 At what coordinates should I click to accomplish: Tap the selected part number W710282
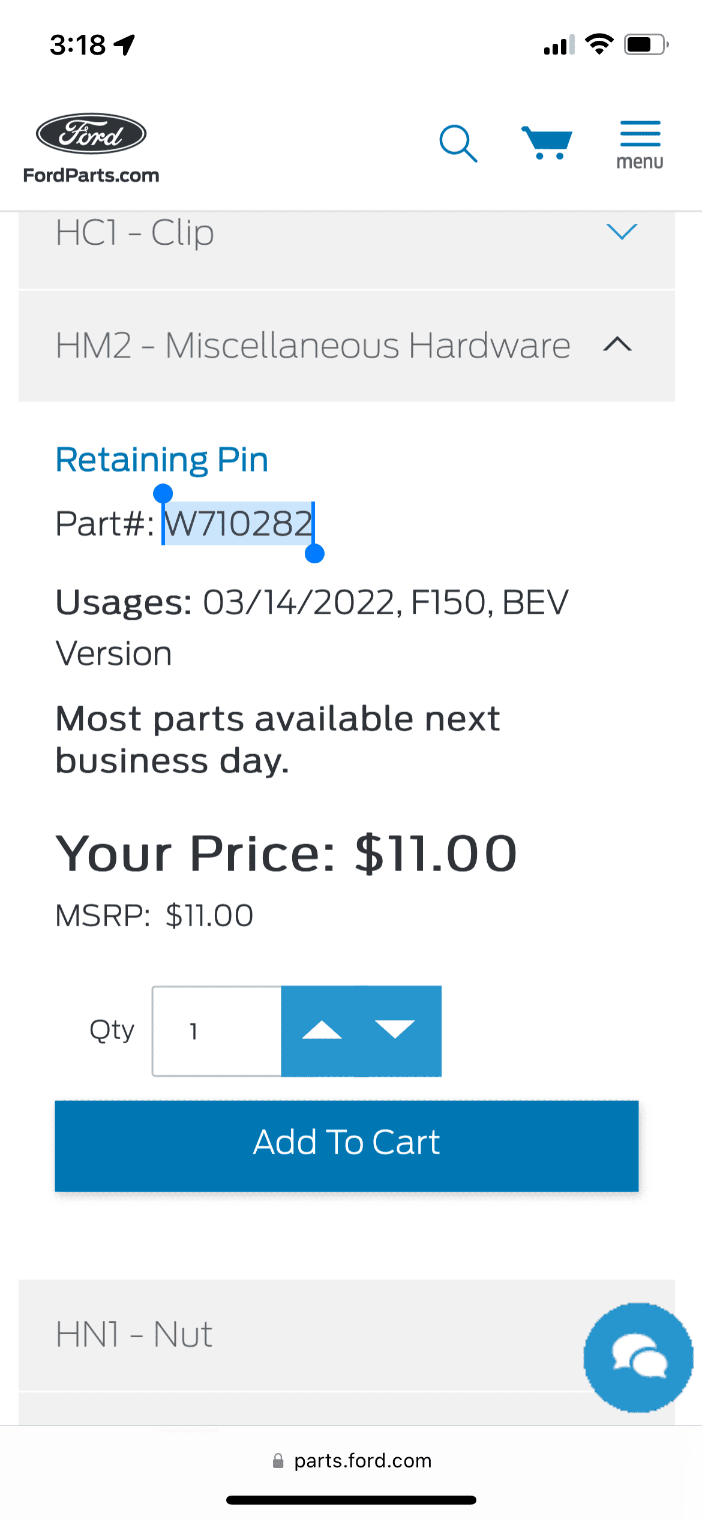[238, 524]
